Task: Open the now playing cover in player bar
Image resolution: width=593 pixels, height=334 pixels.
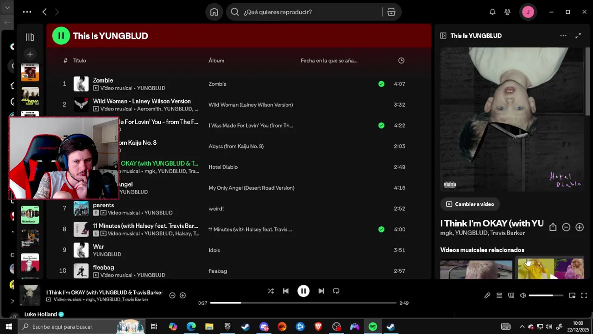Action: pos(29,295)
